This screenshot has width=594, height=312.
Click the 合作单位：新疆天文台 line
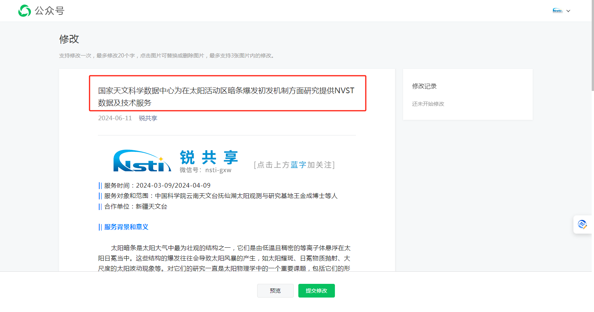(x=133, y=206)
